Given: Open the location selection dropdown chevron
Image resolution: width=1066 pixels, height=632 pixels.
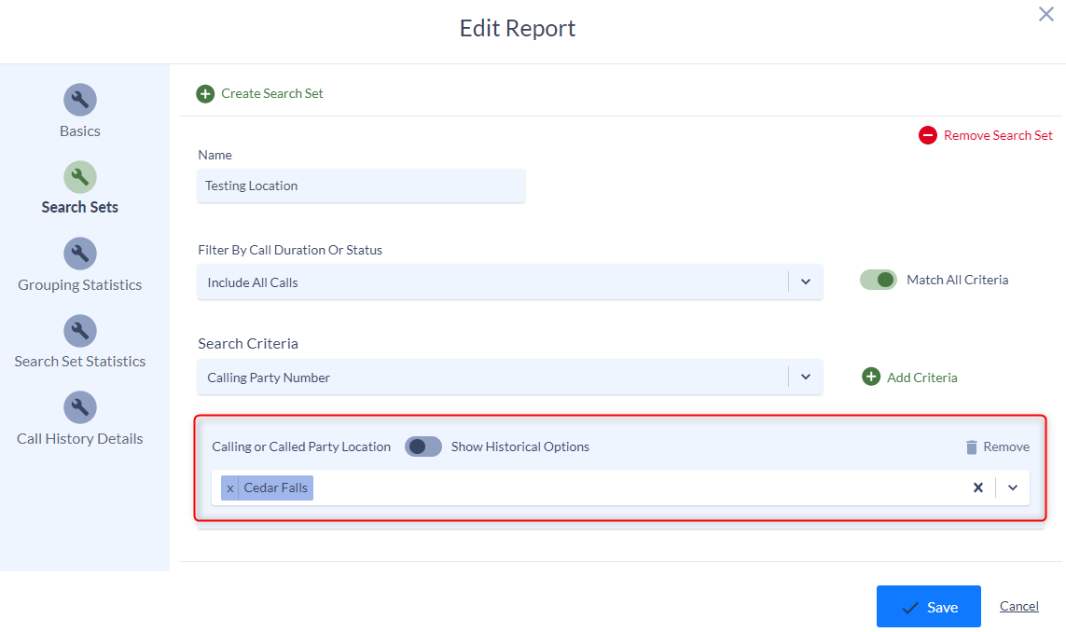Looking at the screenshot, I should [1013, 488].
